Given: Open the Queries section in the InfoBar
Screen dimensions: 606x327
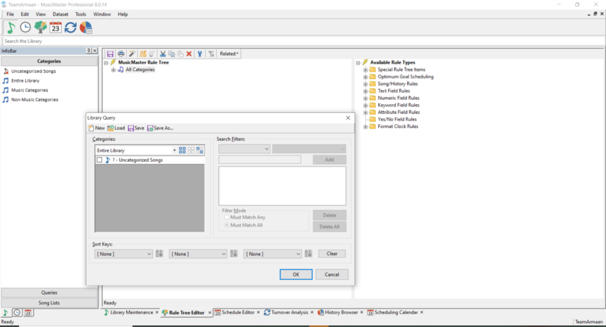Looking at the screenshot, I should coord(49,293).
